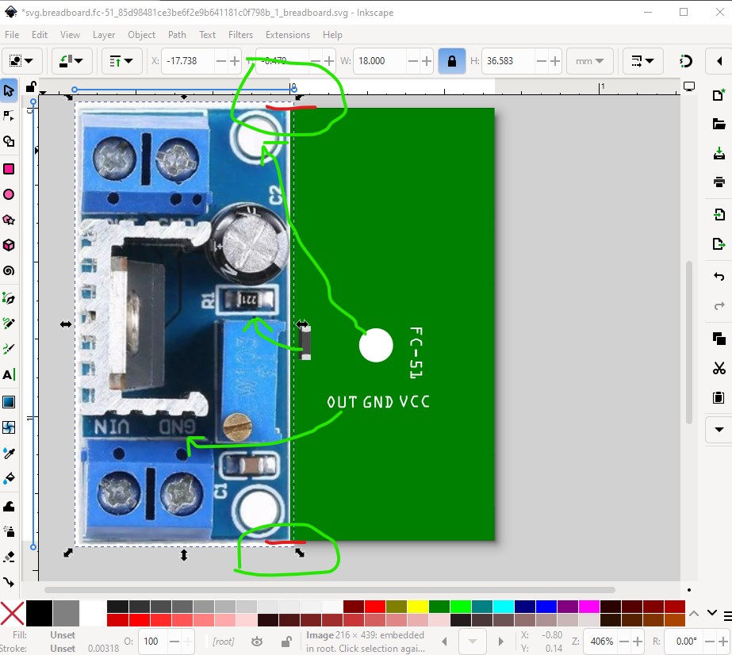Click the Print document icon
This screenshot has width=732, height=655.
719,182
